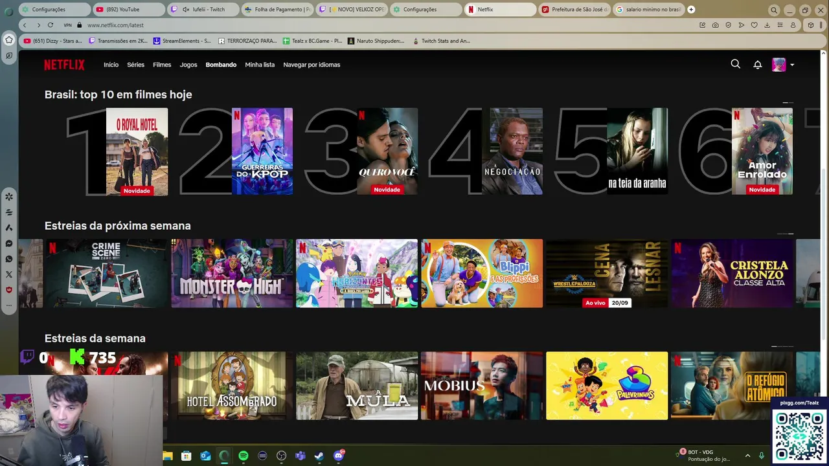This screenshot has width=829, height=466.
Task: Click the Netflix profile avatar
Action: 778,65
